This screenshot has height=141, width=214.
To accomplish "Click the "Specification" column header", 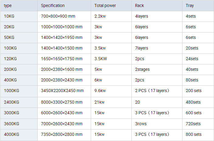I will click(x=53, y=5).
